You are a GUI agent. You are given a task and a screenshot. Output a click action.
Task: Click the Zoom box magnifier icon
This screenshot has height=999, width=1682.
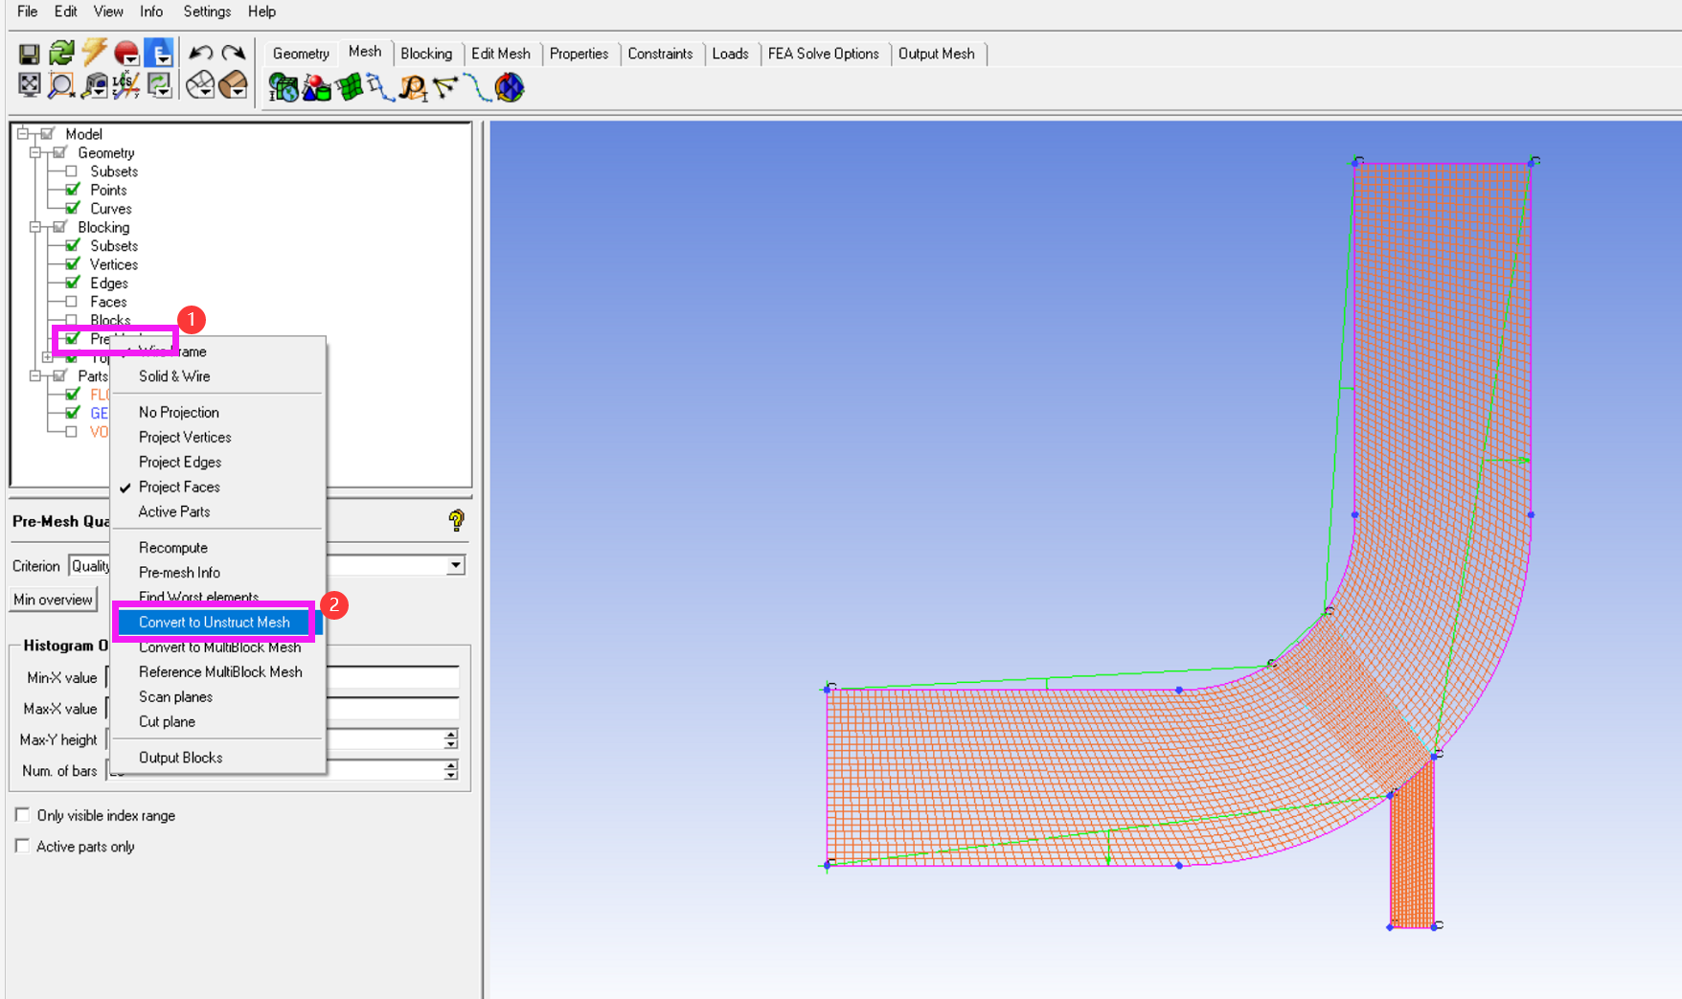[61, 86]
